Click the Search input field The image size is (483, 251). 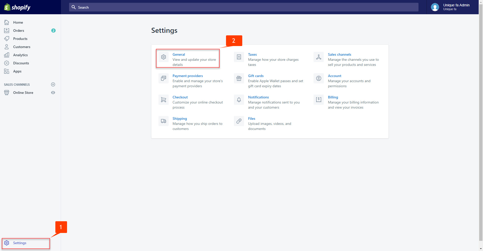(x=244, y=7)
